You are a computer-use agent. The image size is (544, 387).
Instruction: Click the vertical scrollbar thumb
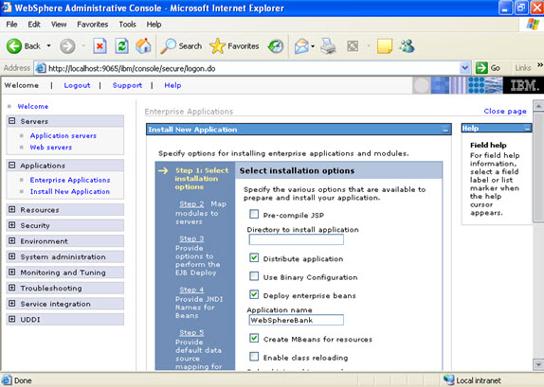pos(538,166)
